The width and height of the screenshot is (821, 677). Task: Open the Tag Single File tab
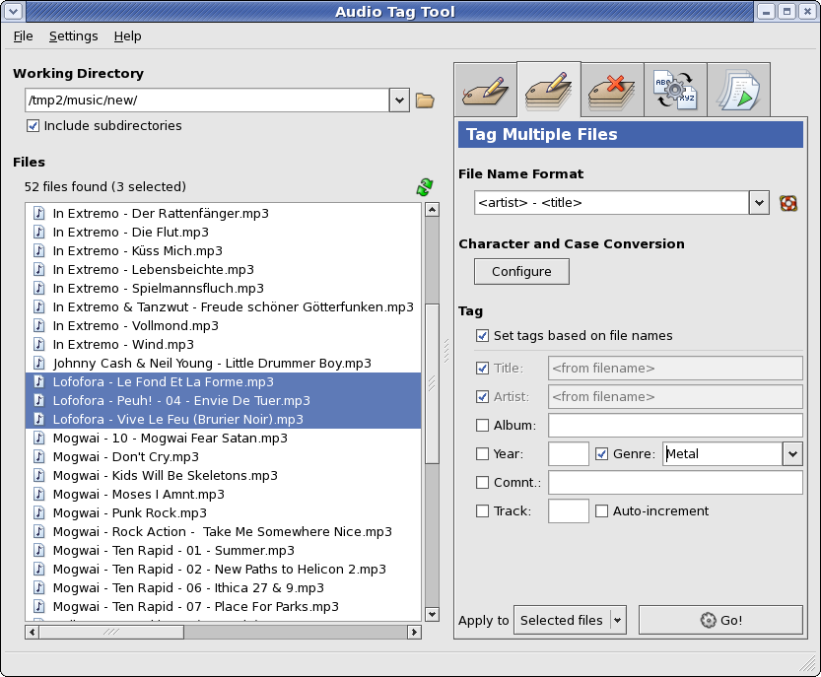485,90
